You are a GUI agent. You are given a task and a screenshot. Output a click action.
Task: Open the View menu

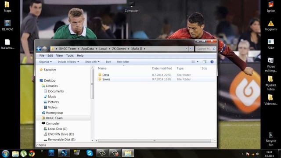point(60,56)
